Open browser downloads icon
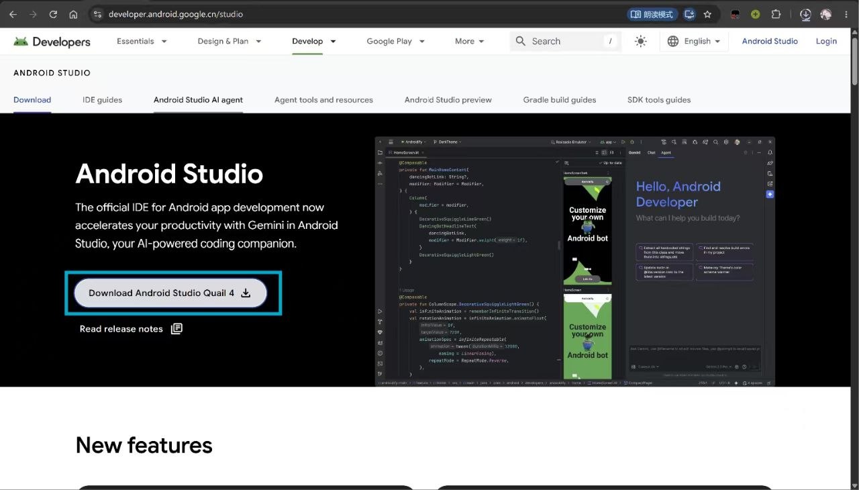859x490 pixels. [805, 14]
